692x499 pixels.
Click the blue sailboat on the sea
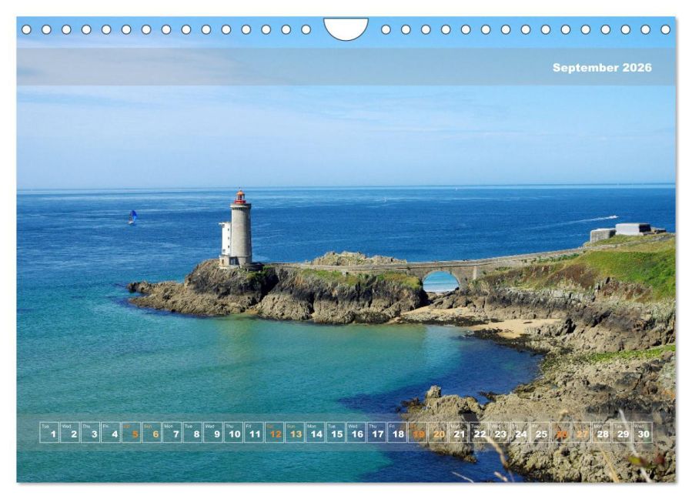[x=132, y=217]
